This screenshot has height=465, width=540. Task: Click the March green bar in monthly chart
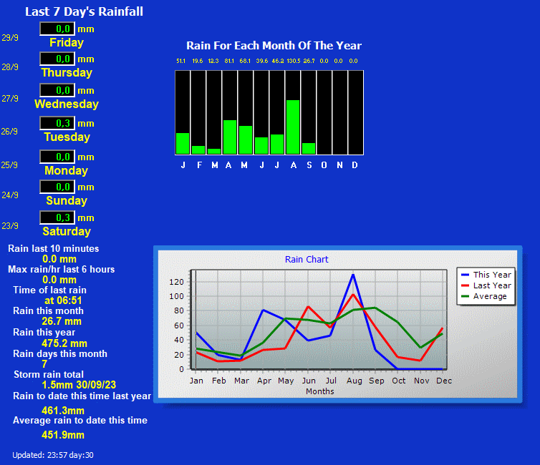coord(214,152)
